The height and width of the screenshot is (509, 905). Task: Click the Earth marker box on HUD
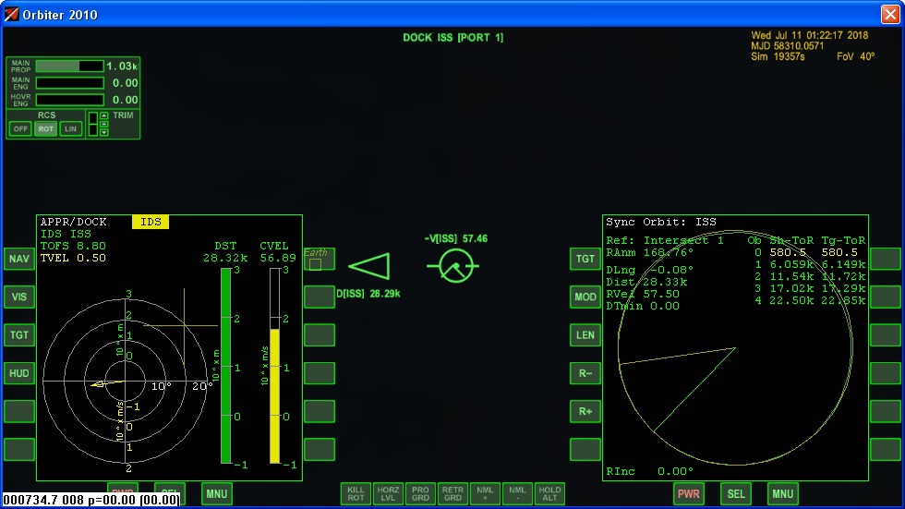click(x=315, y=264)
